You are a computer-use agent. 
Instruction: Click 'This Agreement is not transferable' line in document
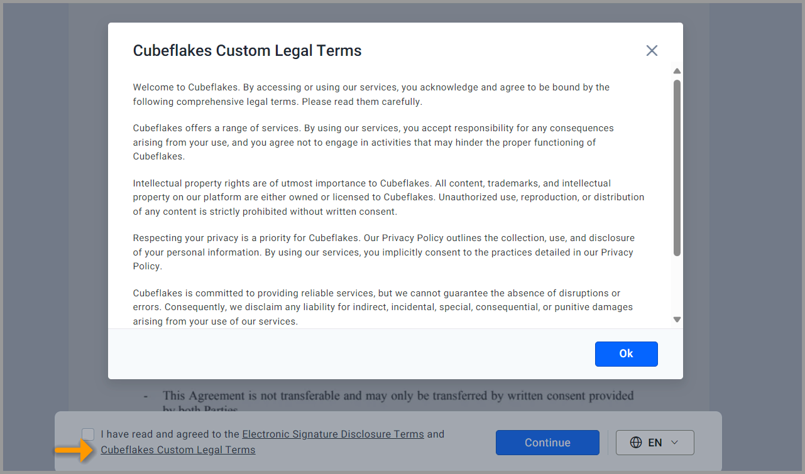coord(398,396)
